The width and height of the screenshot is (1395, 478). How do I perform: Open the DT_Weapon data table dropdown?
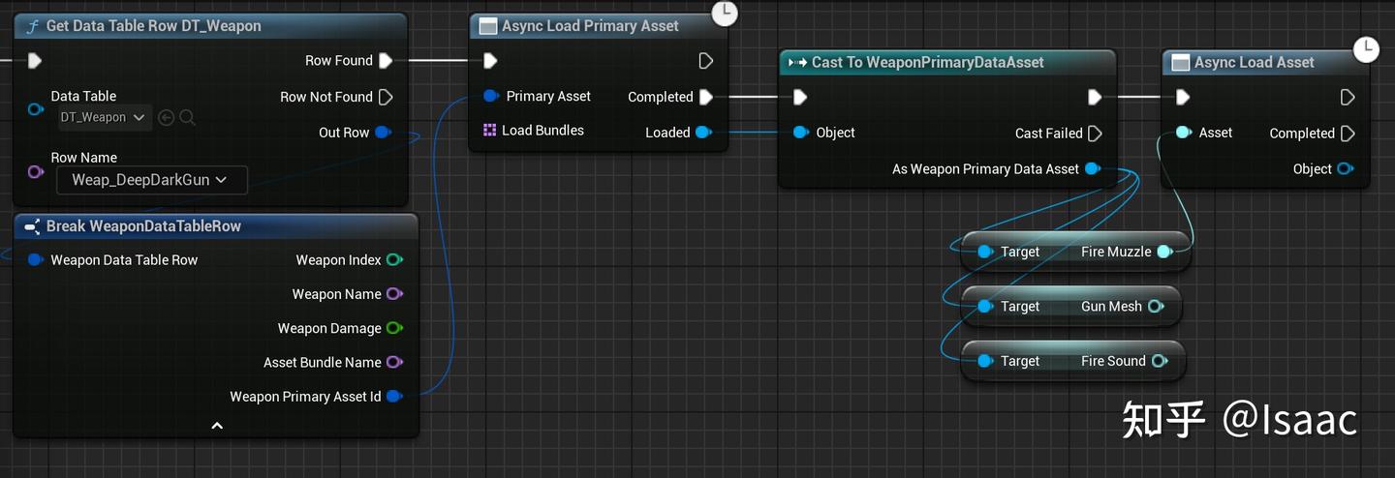(104, 117)
